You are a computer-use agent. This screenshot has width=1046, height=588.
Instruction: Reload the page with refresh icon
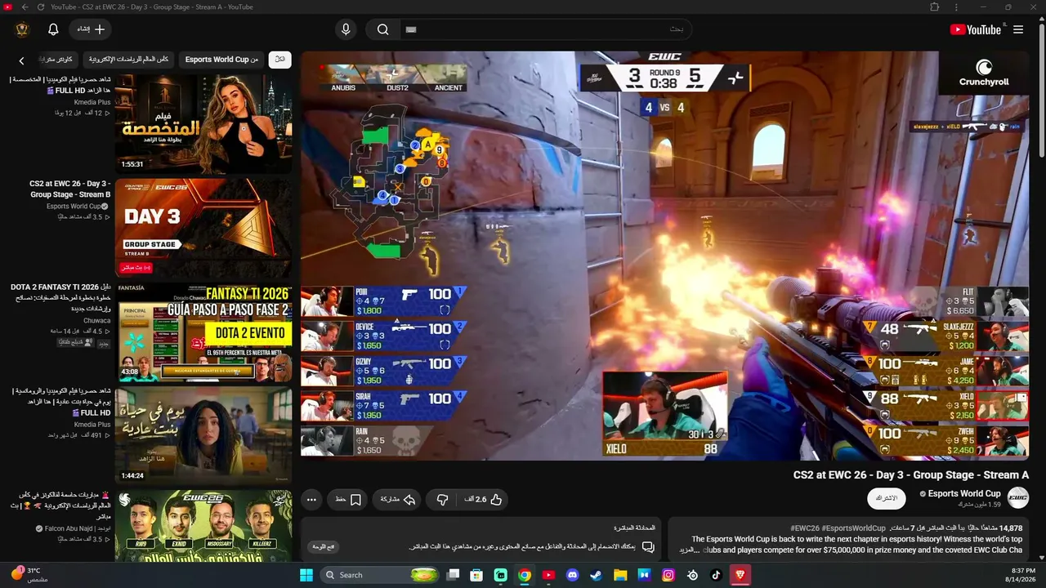tap(41, 7)
